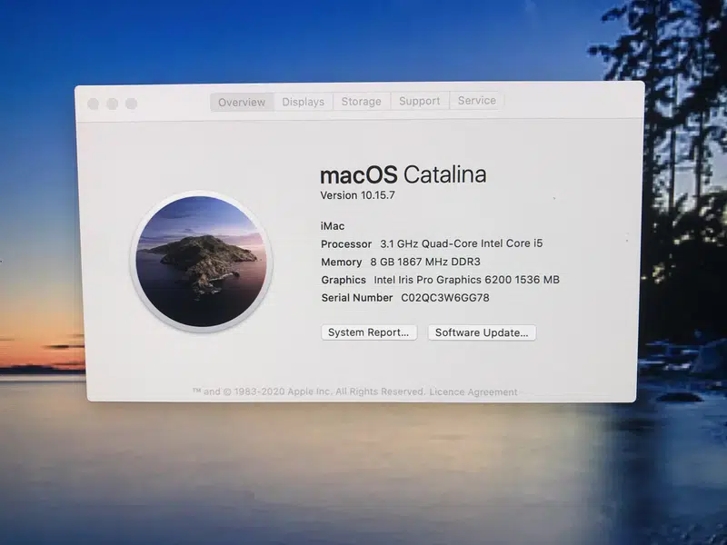Close the About This Mac window
This screenshot has width=727, height=545.
pos(94,104)
